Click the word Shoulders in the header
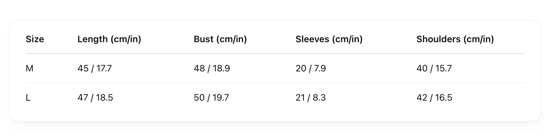The image size is (551, 135). tap(438, 39)
